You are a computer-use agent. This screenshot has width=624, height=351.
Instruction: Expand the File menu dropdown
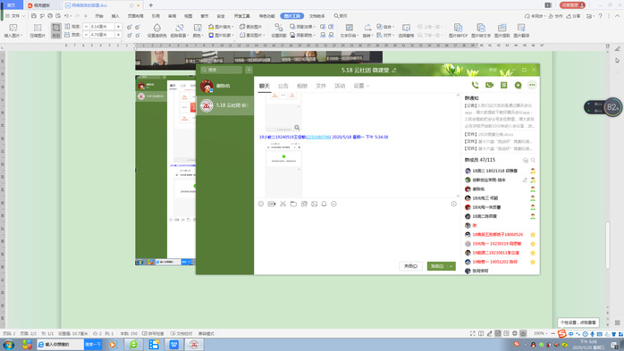(x=15, y=16)
